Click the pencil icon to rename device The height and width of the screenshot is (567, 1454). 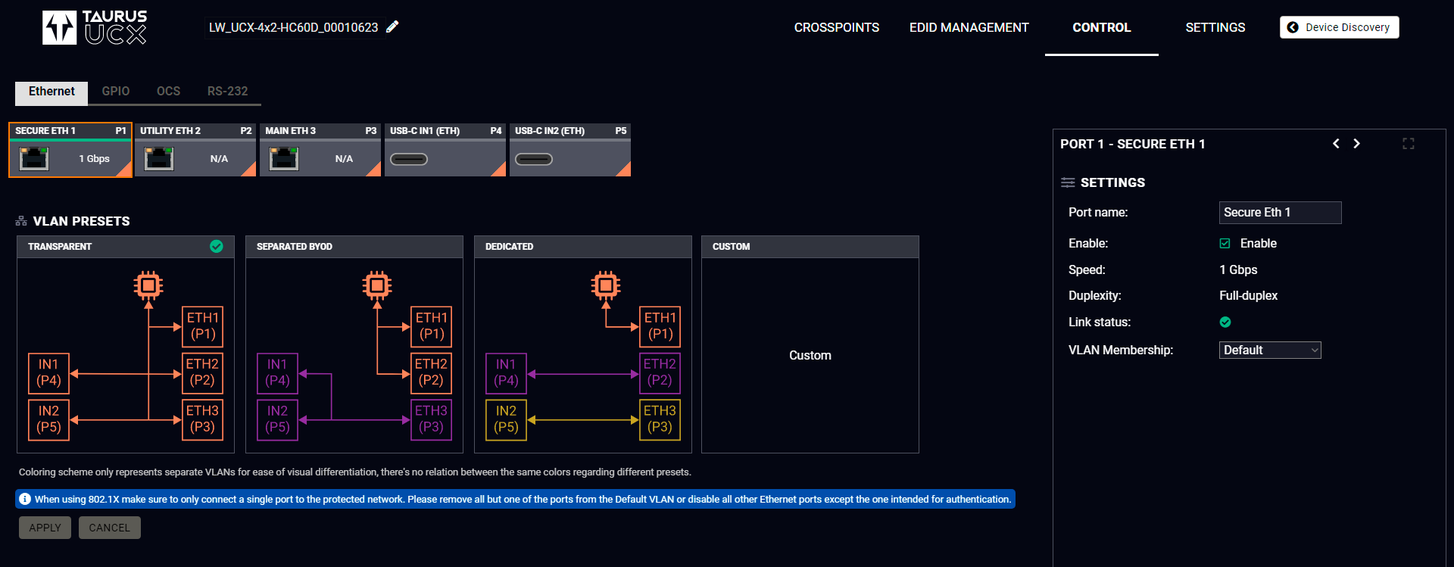[x=392, y=27]
